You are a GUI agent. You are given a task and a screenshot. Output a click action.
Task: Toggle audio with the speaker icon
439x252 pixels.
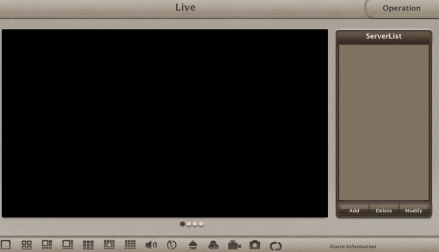(x=151, y=246)
